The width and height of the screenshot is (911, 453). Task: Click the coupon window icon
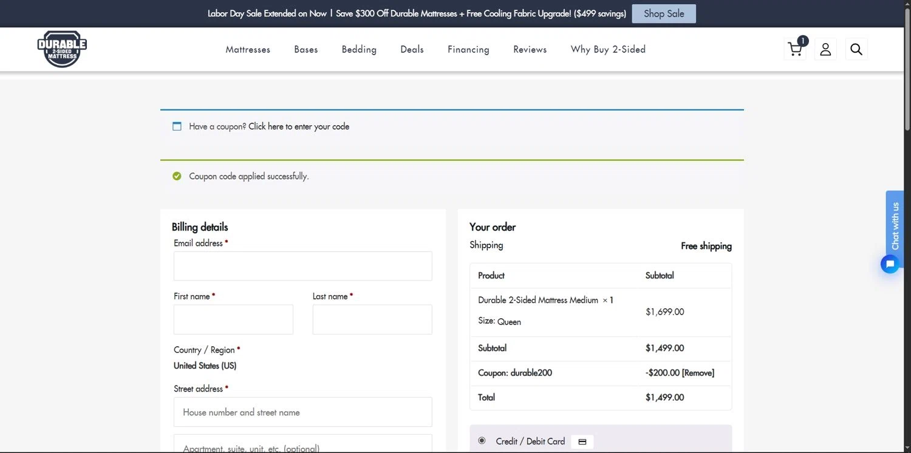click(177, 126)
